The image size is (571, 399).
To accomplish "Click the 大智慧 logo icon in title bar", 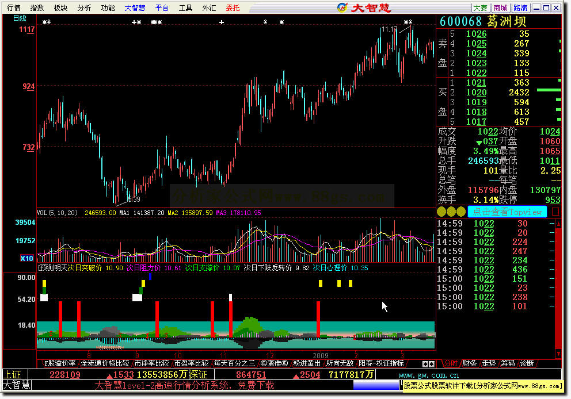I will click(x=342, y=7).
